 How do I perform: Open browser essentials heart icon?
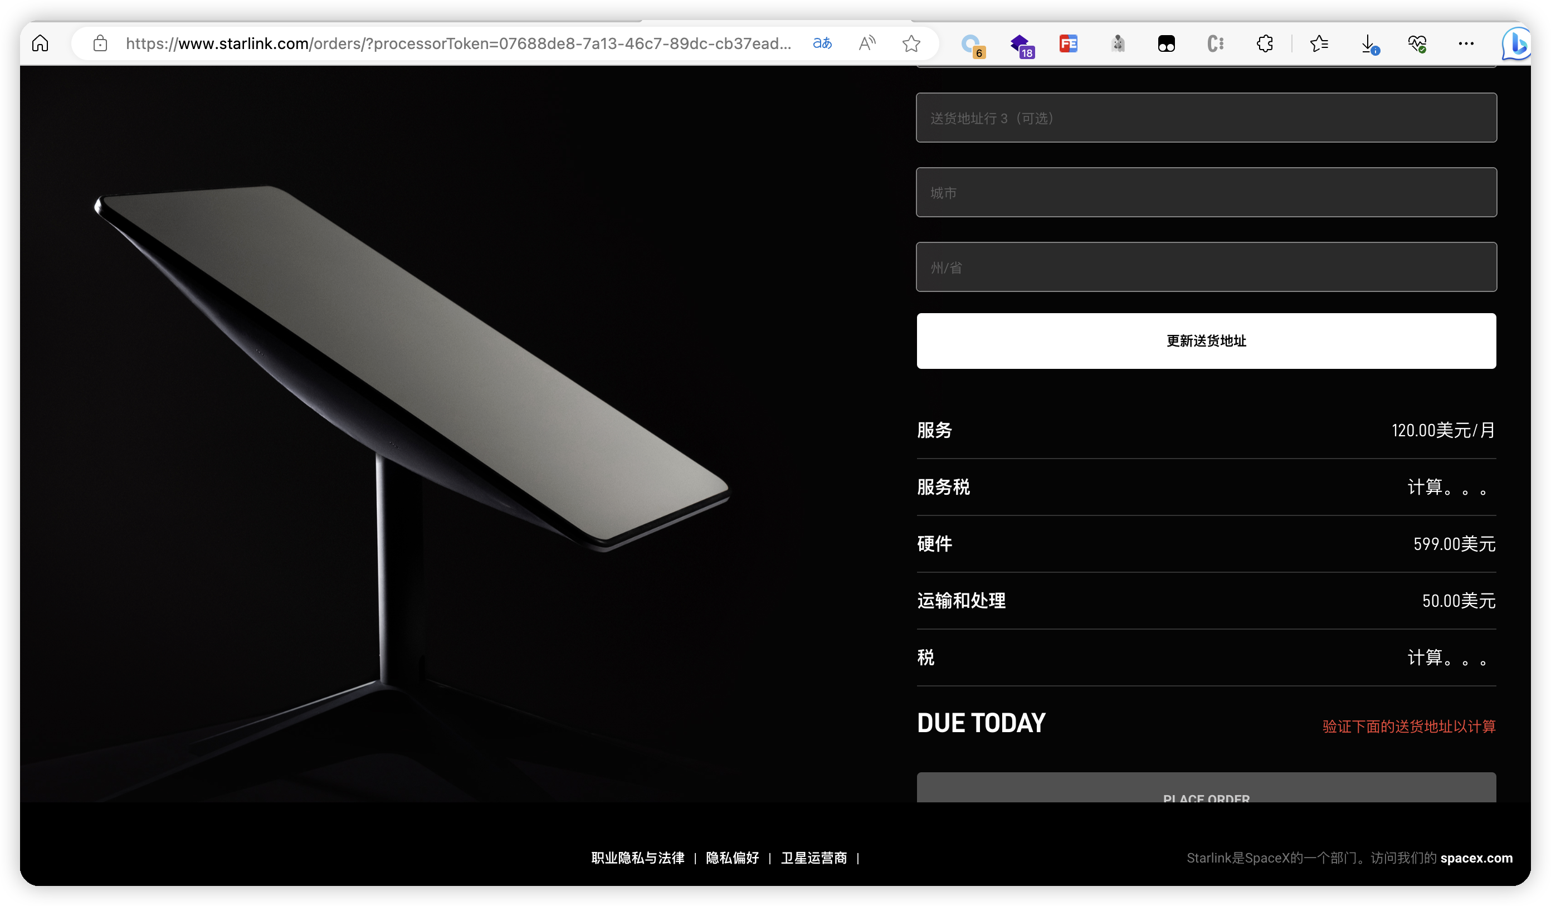(x=1417, y=43)
